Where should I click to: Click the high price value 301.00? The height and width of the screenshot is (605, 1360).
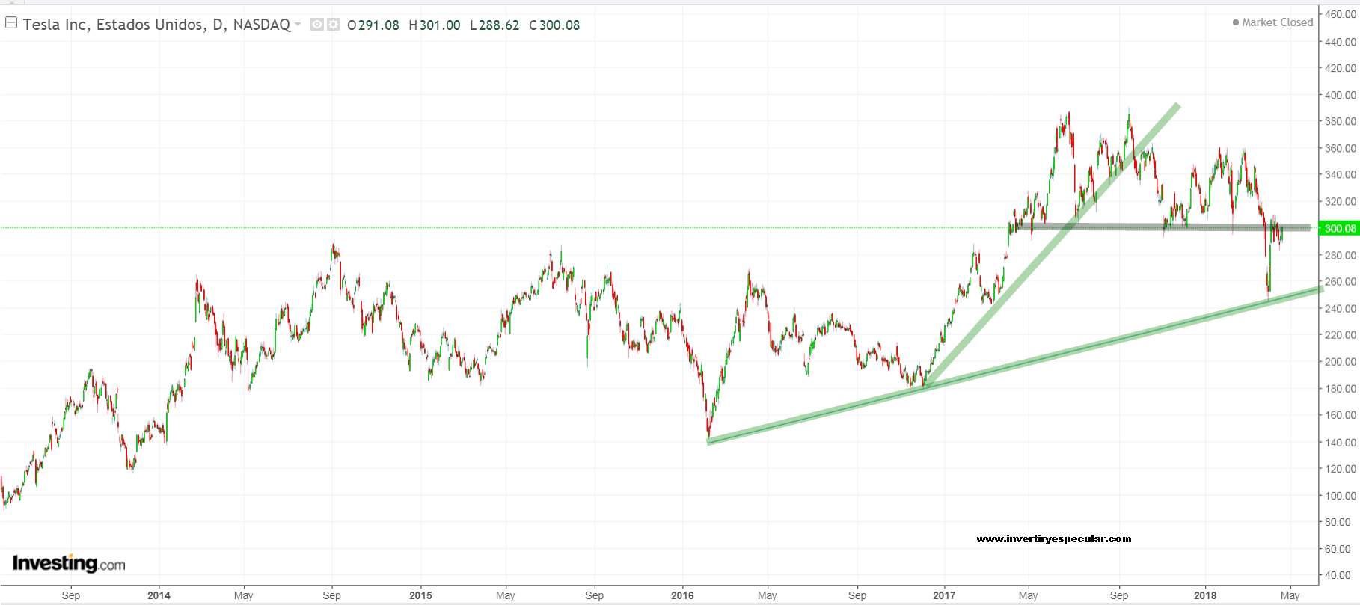click(440, 25)
